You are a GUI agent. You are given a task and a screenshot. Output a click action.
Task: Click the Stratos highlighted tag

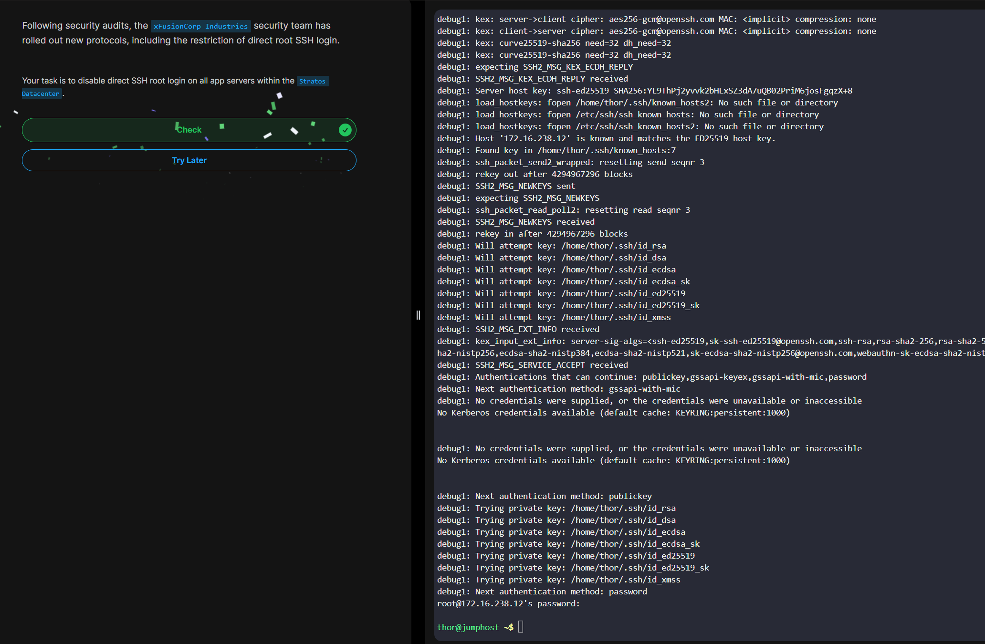tap(312, 81)
